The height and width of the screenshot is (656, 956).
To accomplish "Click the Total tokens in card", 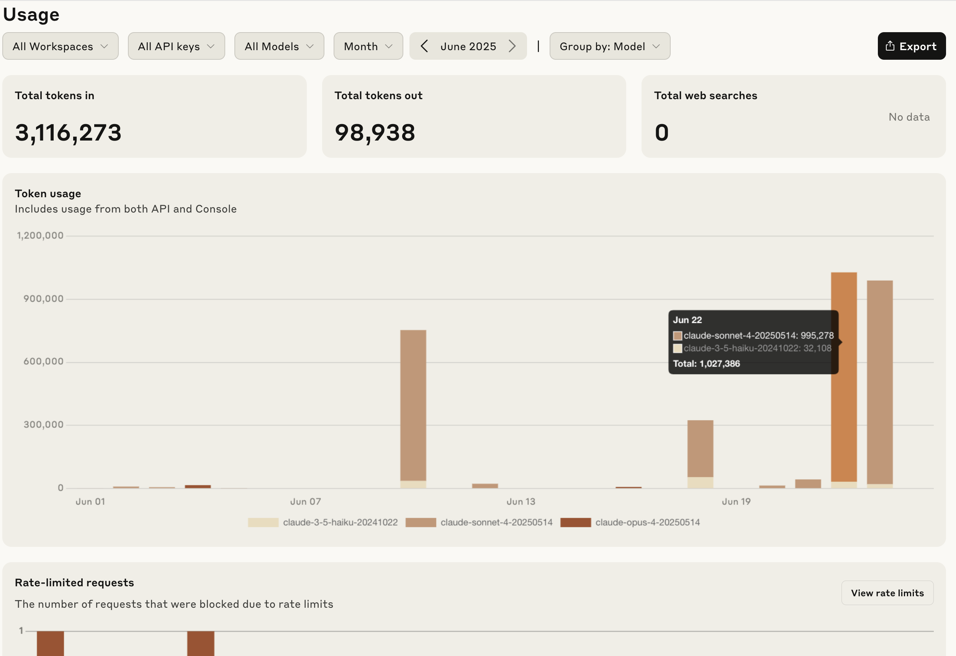I will pyautogui.click(x=154, y=116).
